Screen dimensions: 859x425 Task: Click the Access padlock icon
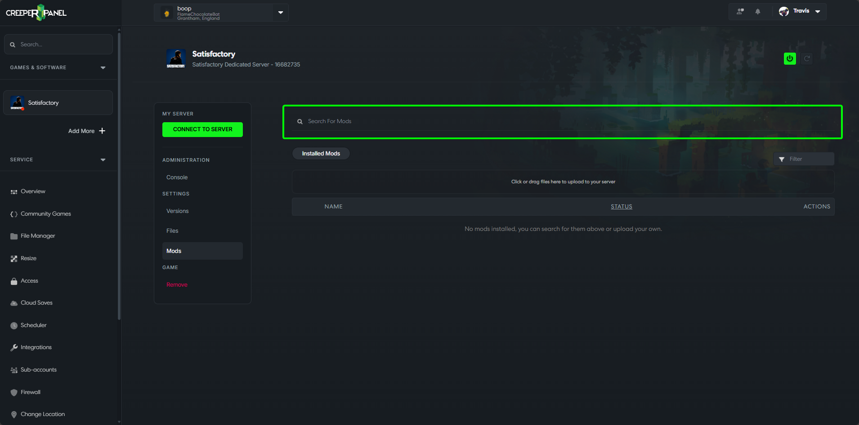coord(14,281)
